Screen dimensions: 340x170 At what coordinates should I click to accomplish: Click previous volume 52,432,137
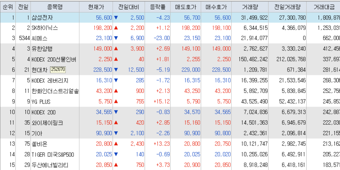point(292,102)
